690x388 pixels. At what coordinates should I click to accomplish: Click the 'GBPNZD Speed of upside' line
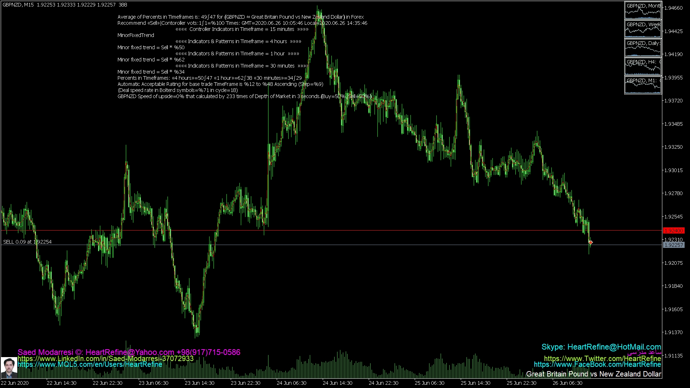244,96
